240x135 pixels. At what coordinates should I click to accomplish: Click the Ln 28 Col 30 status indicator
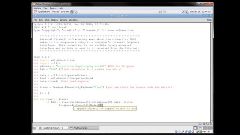[205, 124]
